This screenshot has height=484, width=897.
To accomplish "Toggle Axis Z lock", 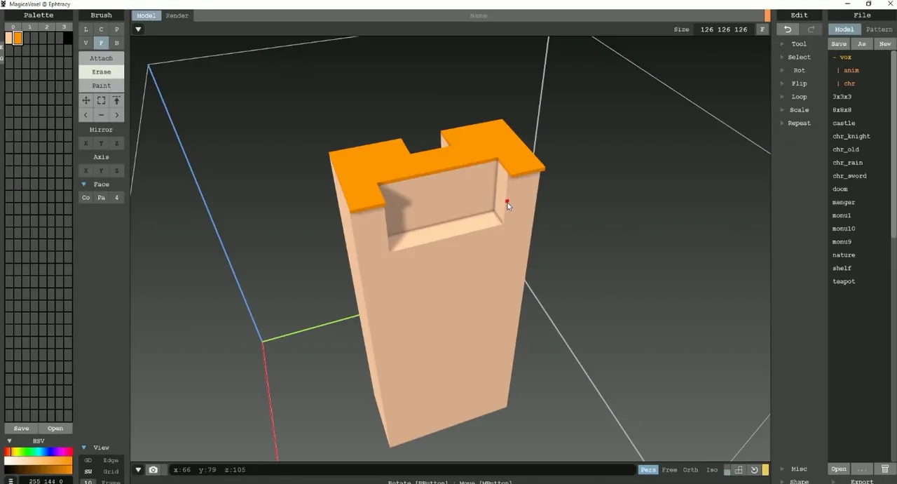I will 116,170.
